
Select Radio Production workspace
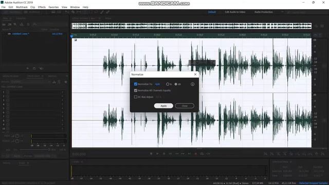264,12
